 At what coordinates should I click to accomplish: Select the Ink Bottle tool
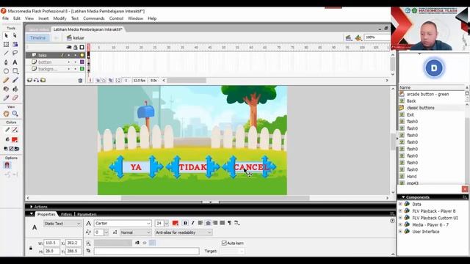click(6, 89)
